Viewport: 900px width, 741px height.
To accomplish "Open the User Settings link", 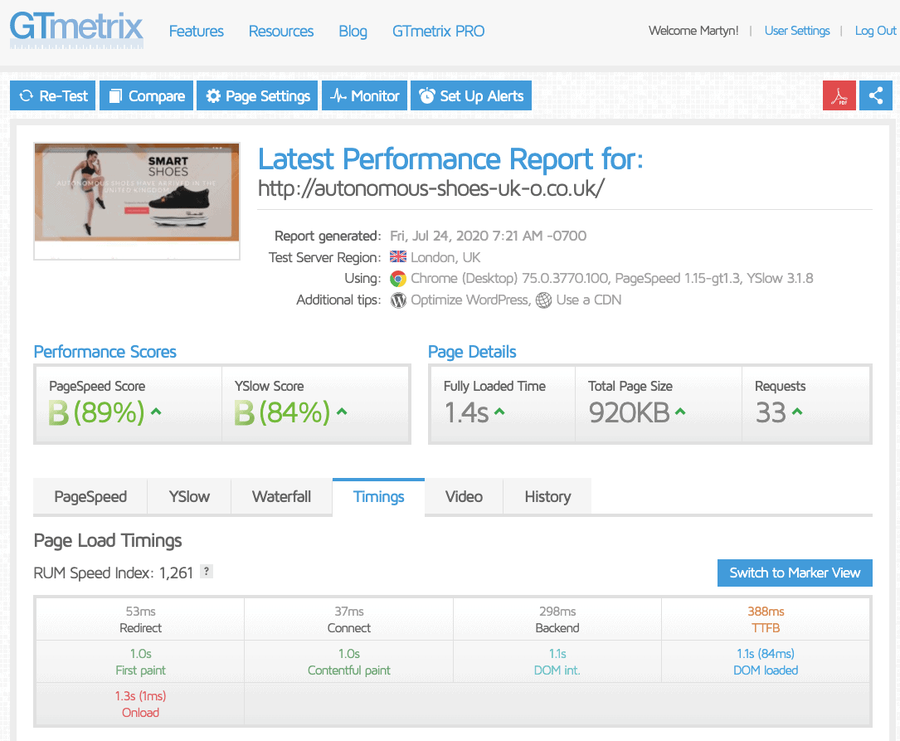I will pyautogui.click(x=796, y=31).
